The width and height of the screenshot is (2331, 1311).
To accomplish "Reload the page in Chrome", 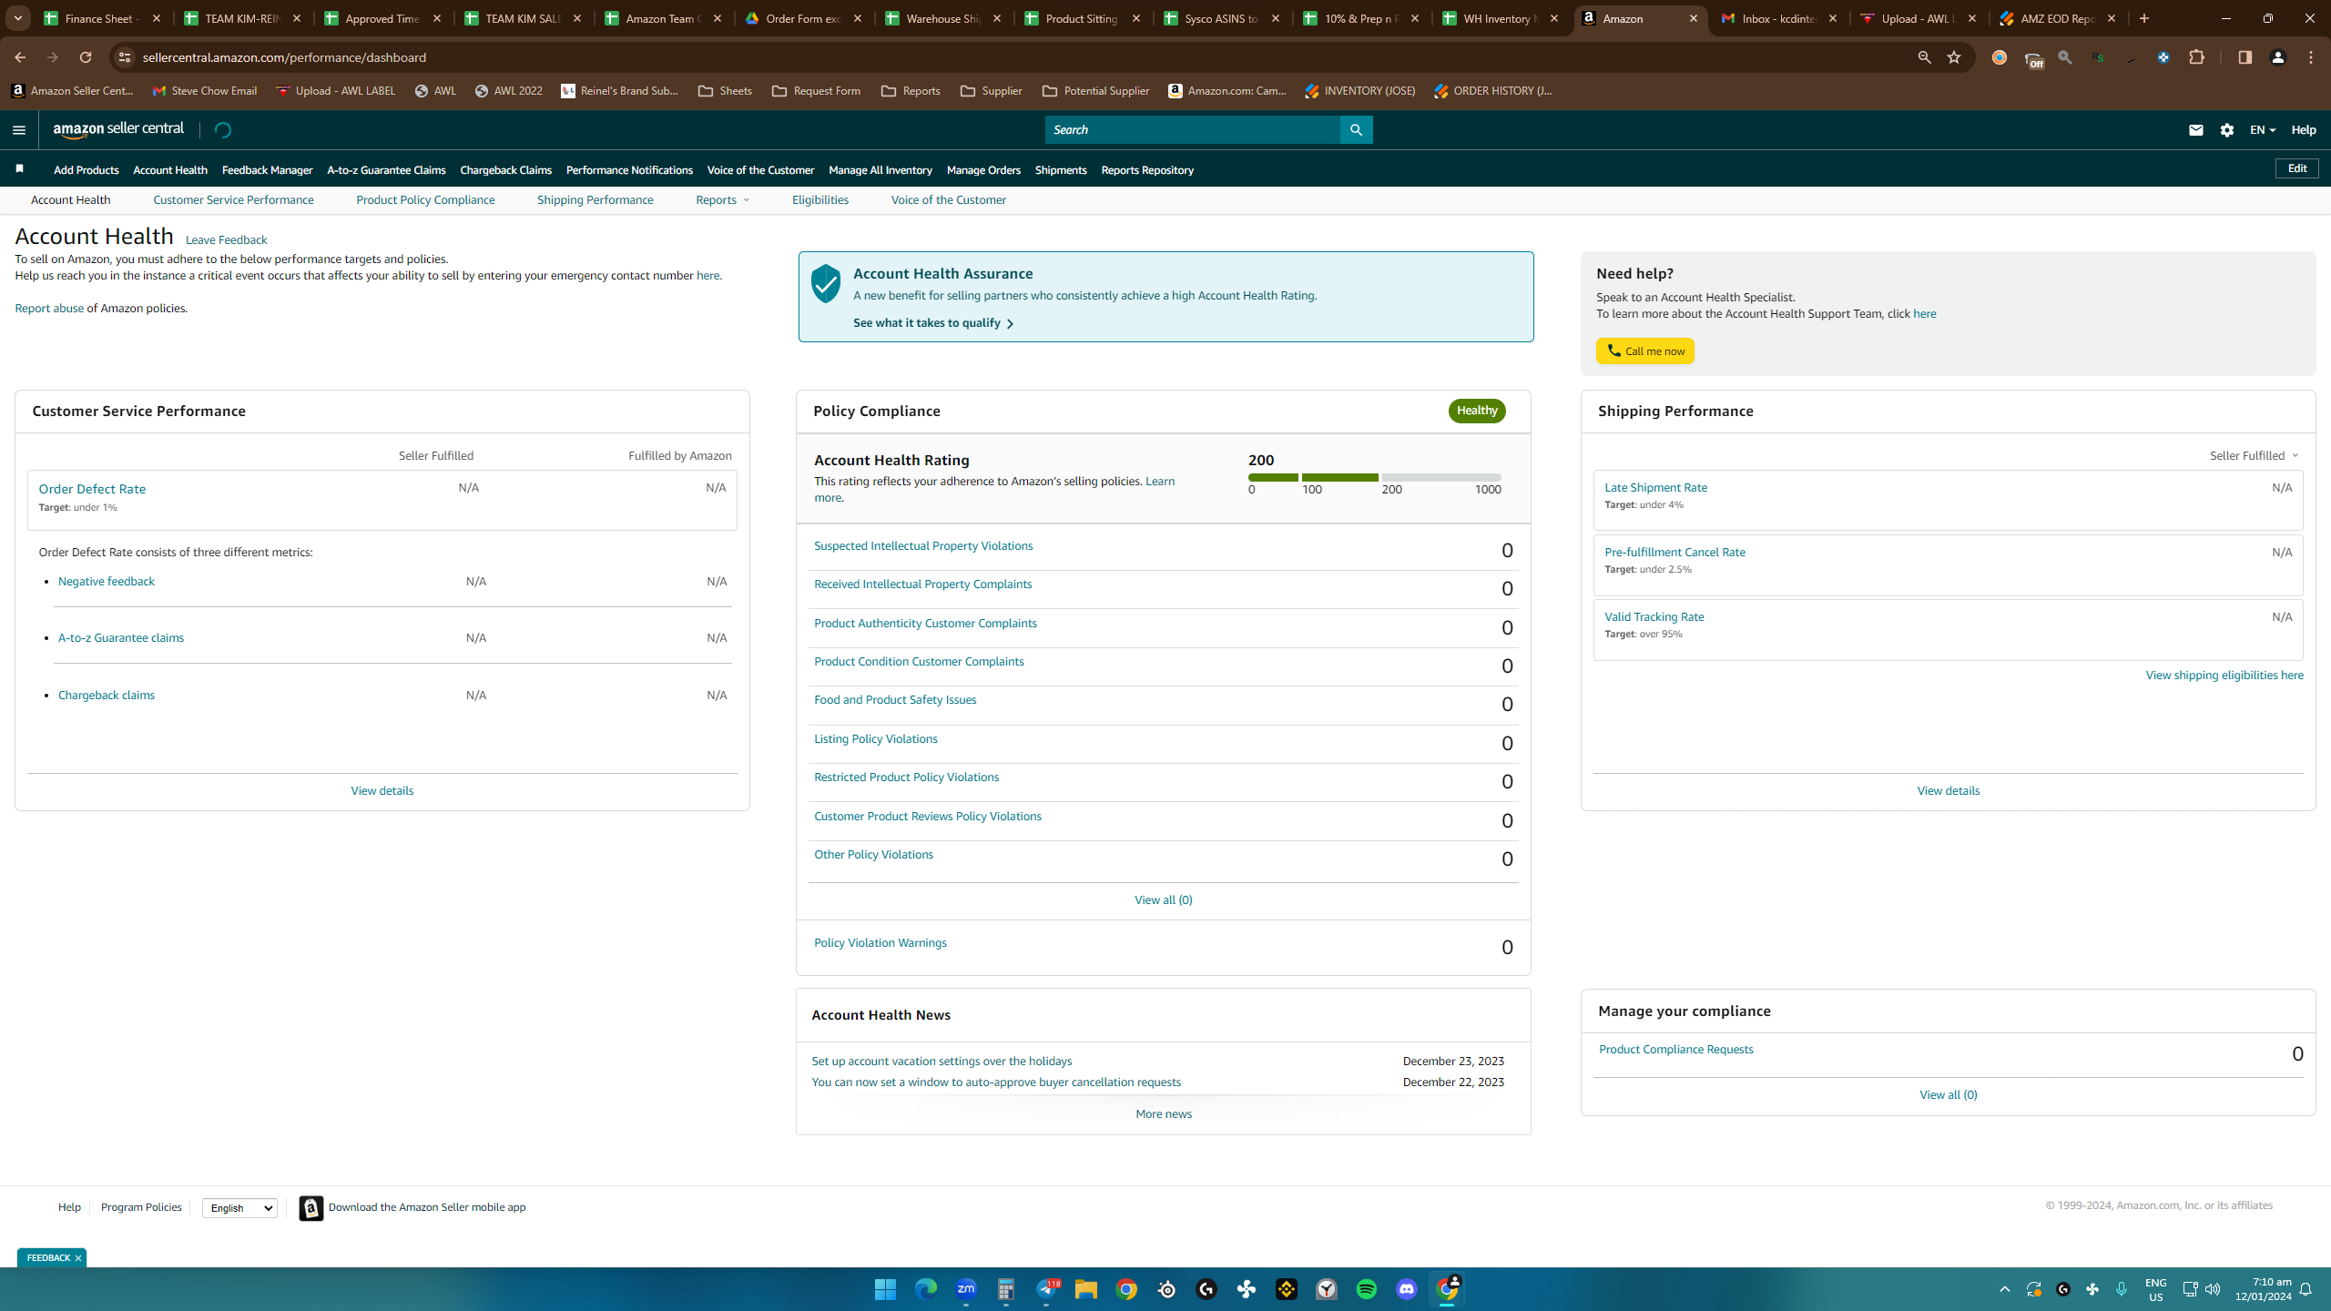I will pos(86,57).
